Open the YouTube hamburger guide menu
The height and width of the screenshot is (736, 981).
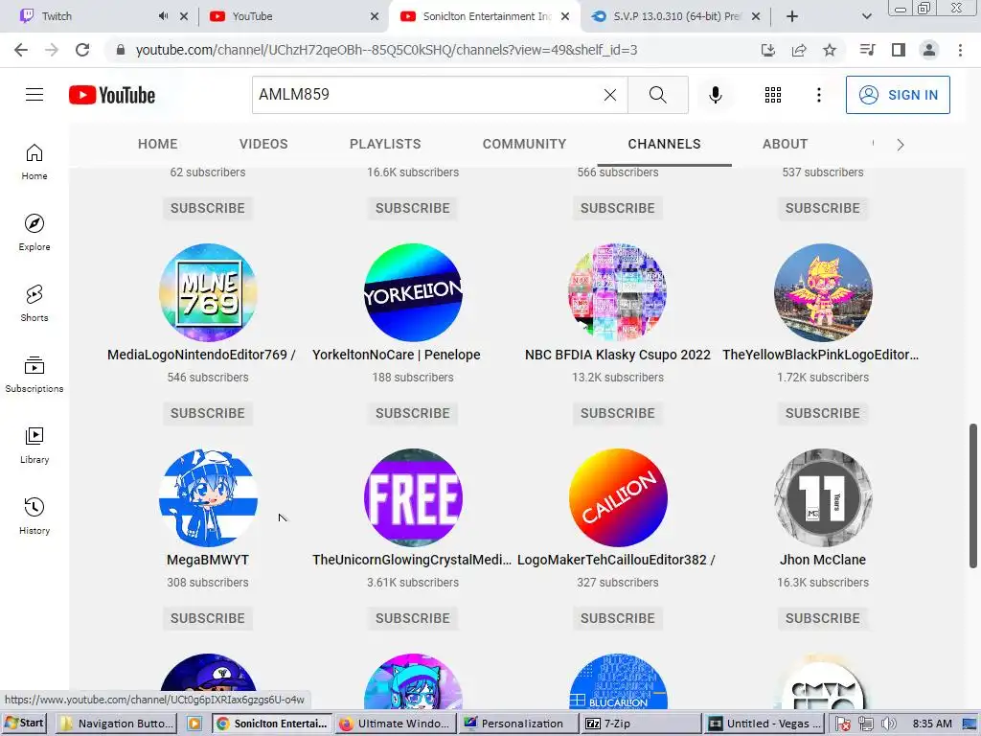(x=34, y=95)
